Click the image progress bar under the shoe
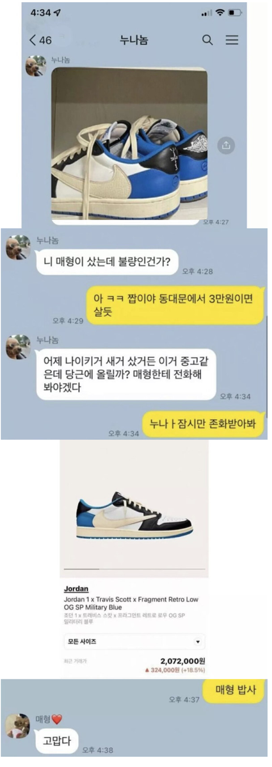272x767 pixels. point(134,569)
